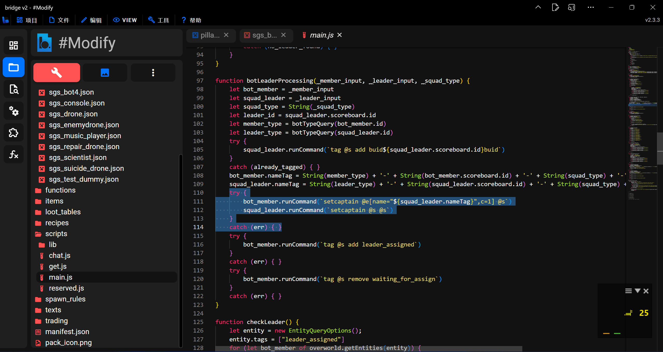Open the 帮助 menu
This screenshot has height=352, width=663.
(x=191, y=20)
